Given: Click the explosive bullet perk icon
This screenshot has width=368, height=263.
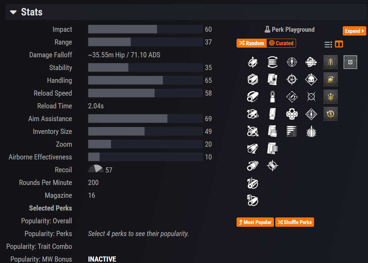Looking at the screenshot, I should 311,131.
